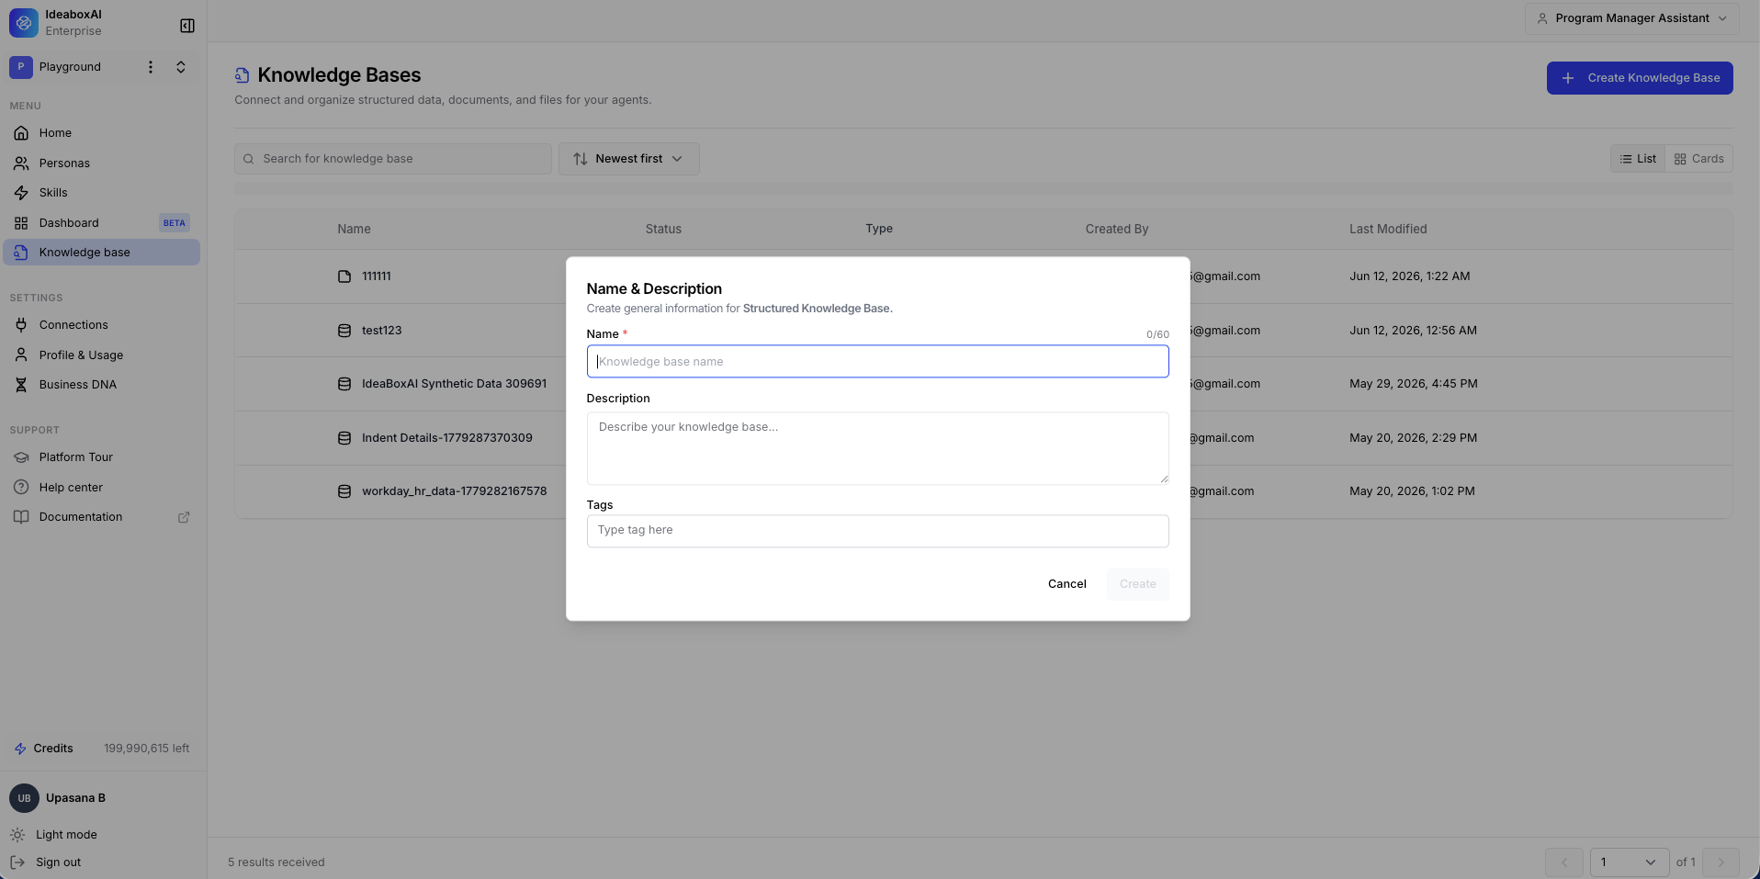Open Profile & Usage settings

[x=102, y=355]
